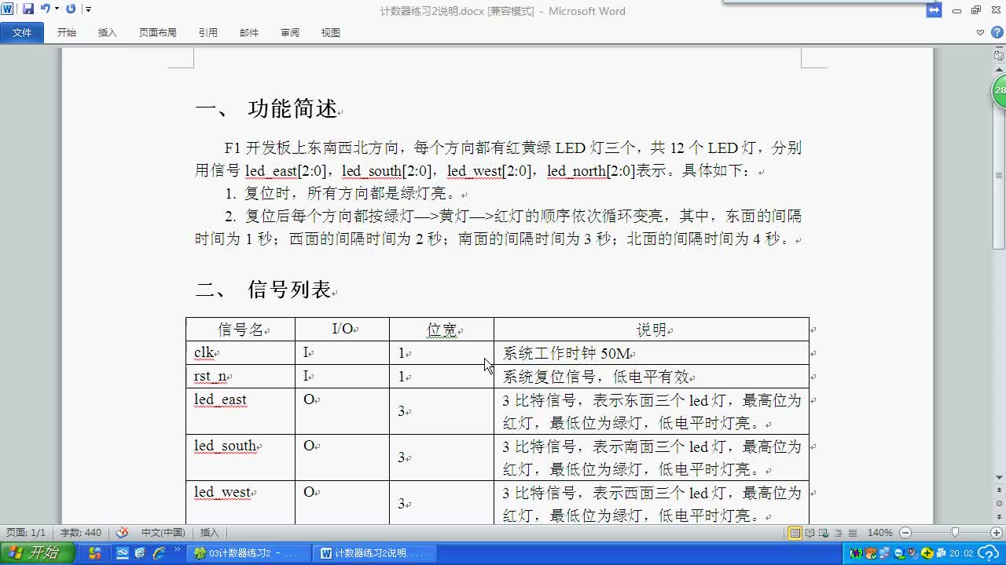
Task: Open the colorful app icon next to Start
Action: pyautogui.click(x=94, y=553)
